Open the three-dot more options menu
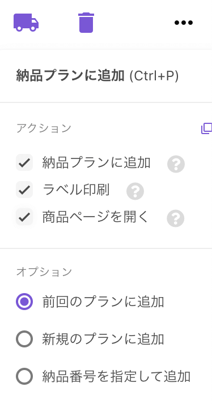 click(x=184, y=23)
